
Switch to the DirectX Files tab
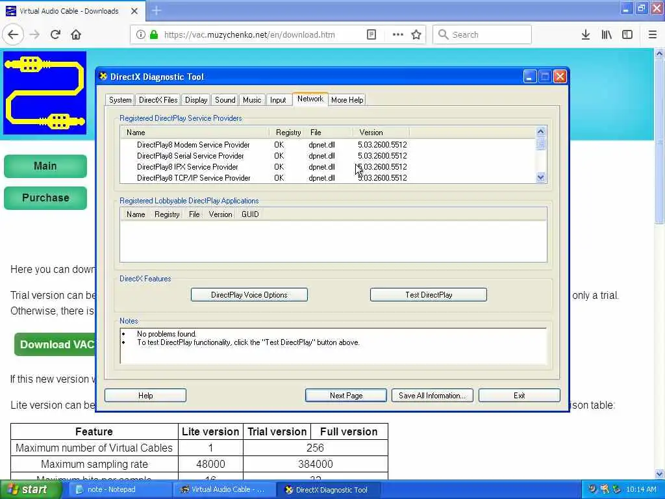pos(158,100)
